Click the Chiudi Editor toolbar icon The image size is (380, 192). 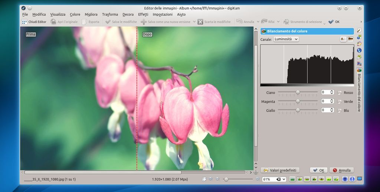[x=24, y=22]
